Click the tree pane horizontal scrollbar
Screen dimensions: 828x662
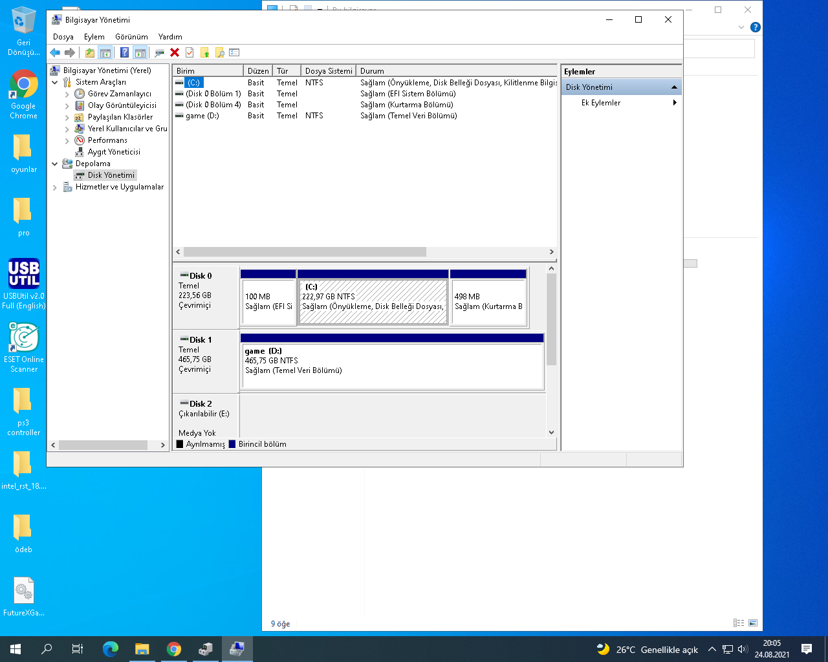click(103, 445)
